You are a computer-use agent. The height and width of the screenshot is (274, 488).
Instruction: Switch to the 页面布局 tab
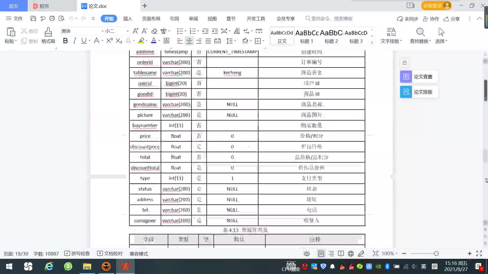tap(151, 19)
